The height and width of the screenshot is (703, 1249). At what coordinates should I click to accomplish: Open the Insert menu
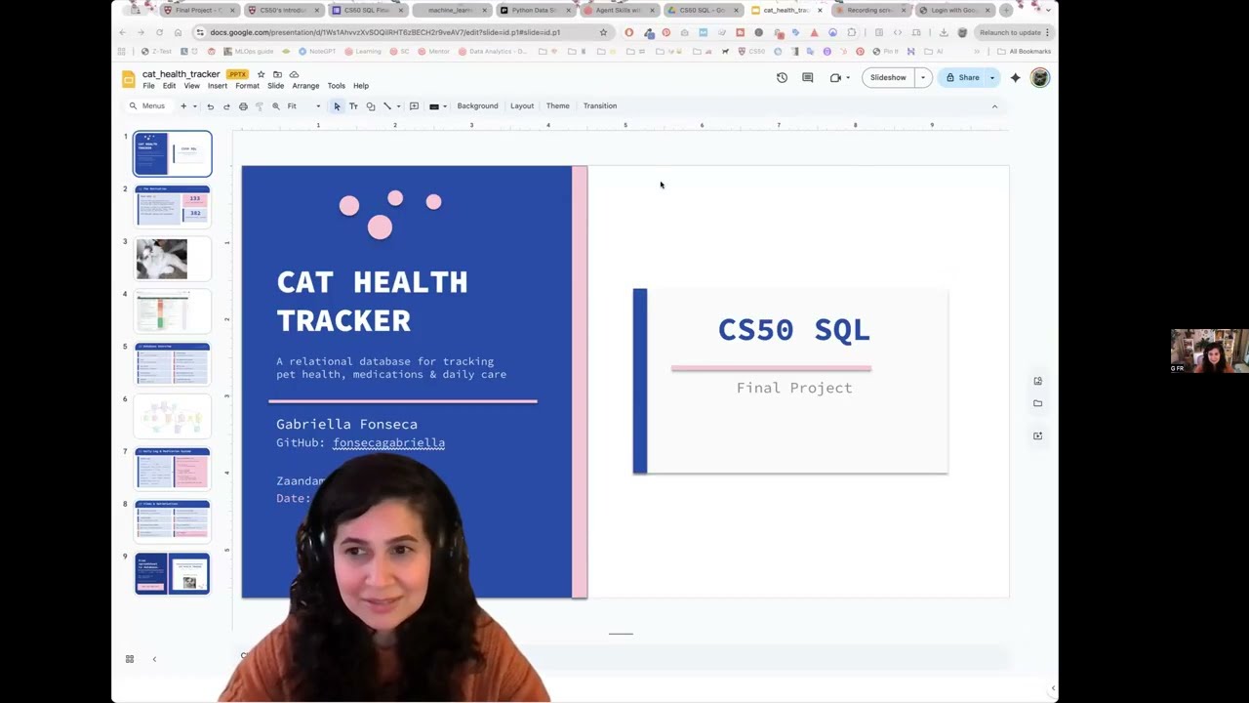[x=217, y=86]
